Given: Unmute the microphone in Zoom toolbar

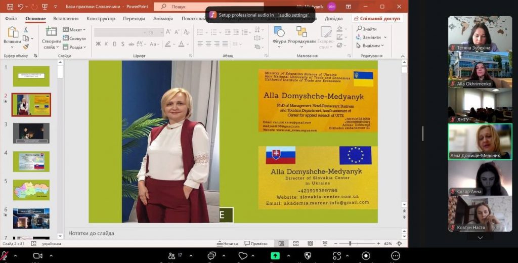Looking at the screenshot, I should (x=5, y=256).
